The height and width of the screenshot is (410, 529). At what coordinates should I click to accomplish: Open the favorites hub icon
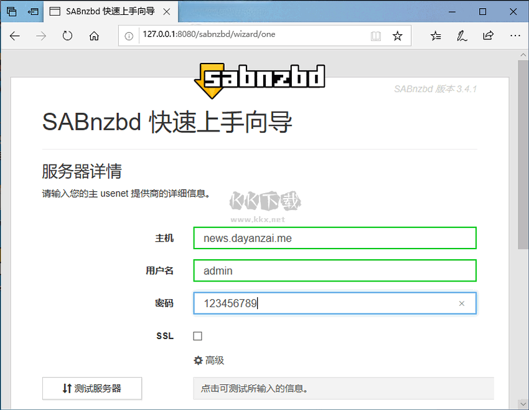pyautogui.click(x=436, y=36)
